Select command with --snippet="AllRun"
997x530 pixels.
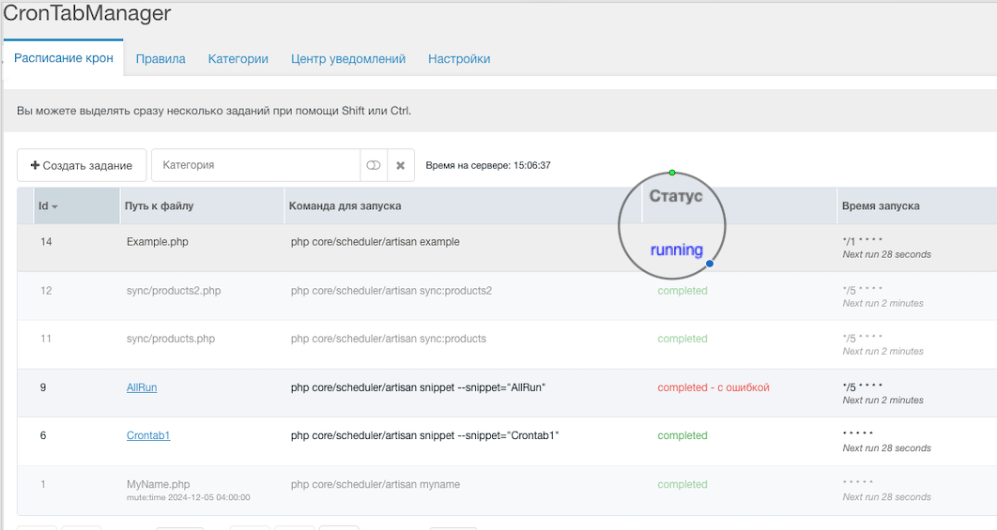click(x=419, y=387)
